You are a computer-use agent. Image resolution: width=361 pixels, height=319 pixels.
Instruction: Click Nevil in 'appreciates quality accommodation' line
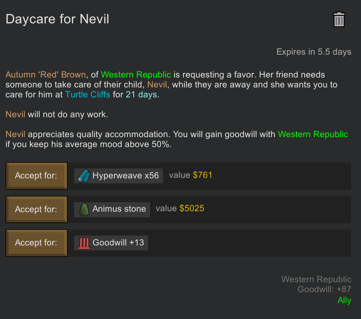pos(15,134)
